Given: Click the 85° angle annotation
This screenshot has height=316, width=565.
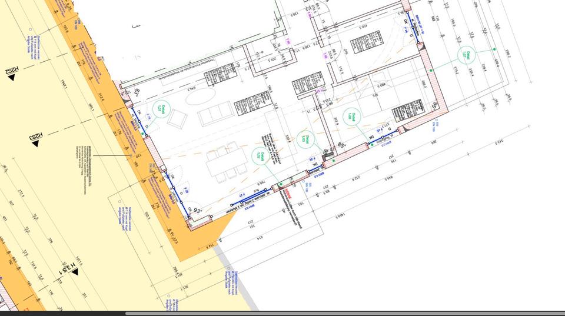Looking at the screenshot, I should coord(340,144).
